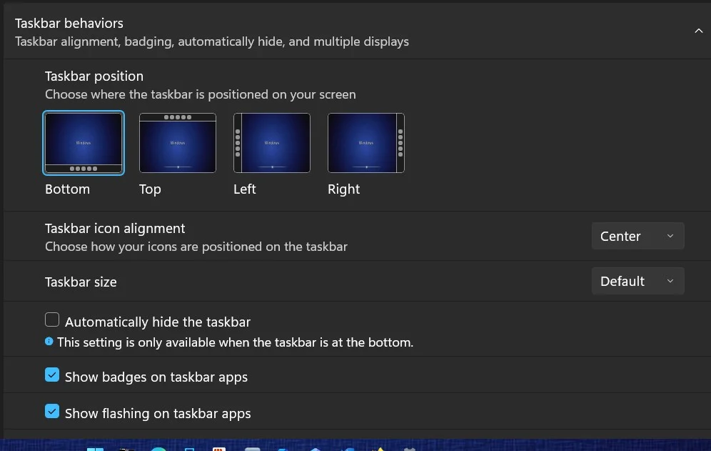
Task: Click the 'Taskbar icon alignment' label
Action: coord(115,228)
